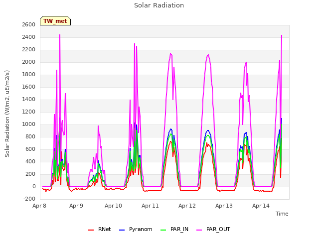The width and height of the screenshot is (319, 239).
Task: Click the red RNet legend color marker
Action: click(91, 230)
